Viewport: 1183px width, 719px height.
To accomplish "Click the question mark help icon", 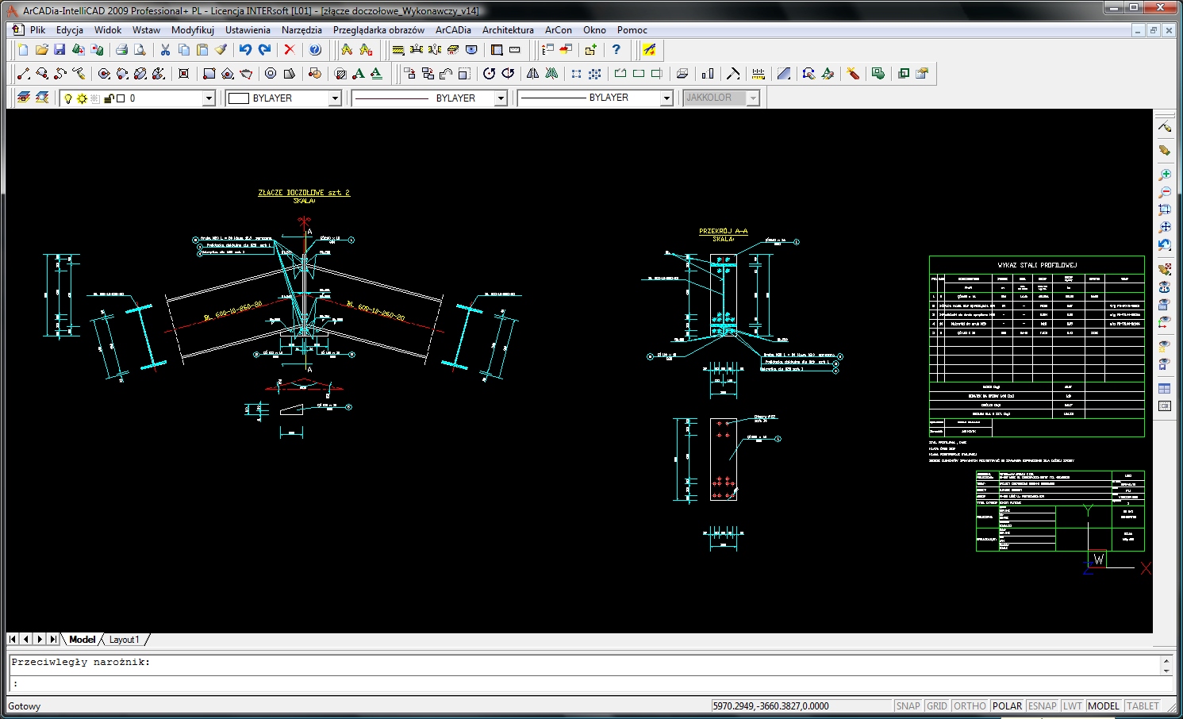I will (616, 49).
